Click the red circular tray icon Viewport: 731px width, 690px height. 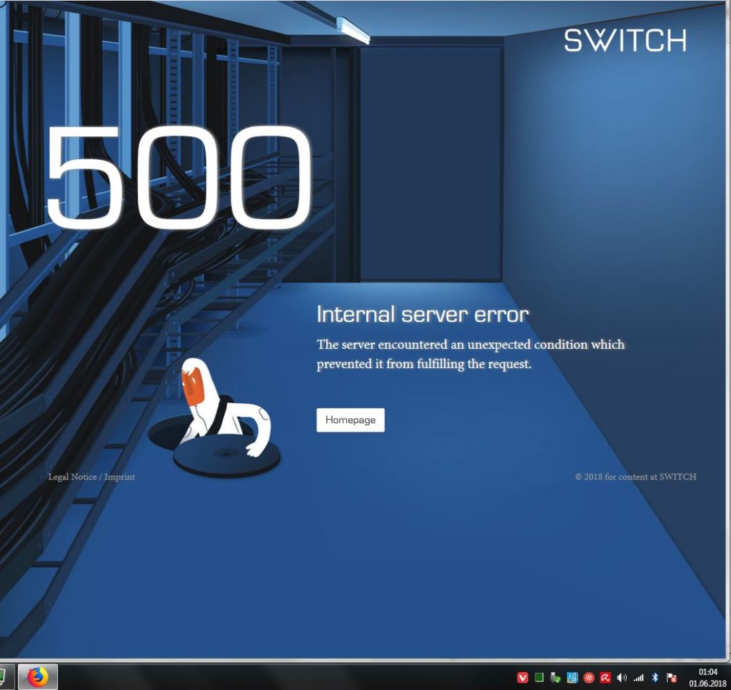point(589,677)
